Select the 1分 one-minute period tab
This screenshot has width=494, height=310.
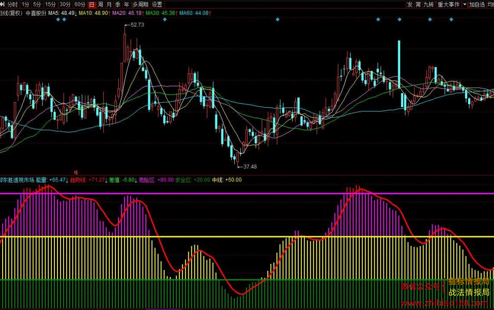[25, 4]
